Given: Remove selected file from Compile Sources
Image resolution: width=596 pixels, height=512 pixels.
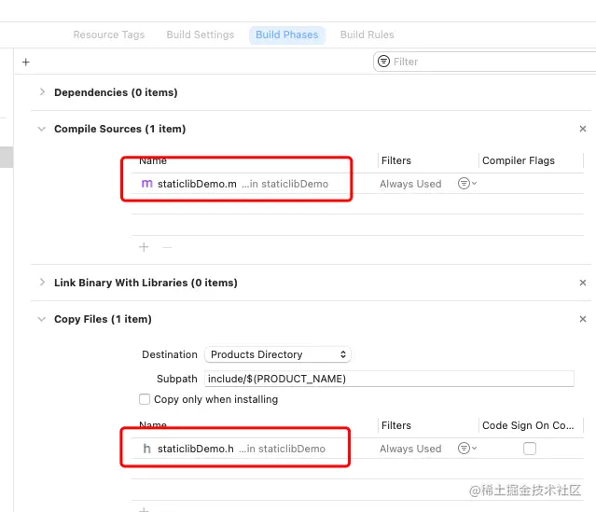Looking at the screenshot, I should point(167,247).
